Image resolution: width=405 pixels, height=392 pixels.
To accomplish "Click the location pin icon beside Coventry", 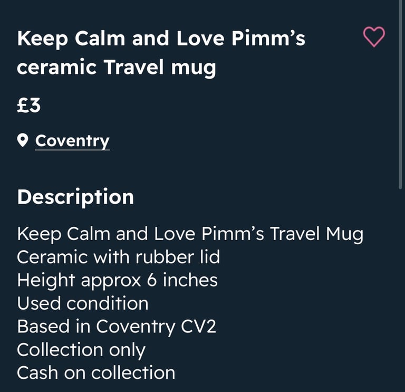I will tap(23, 140).
